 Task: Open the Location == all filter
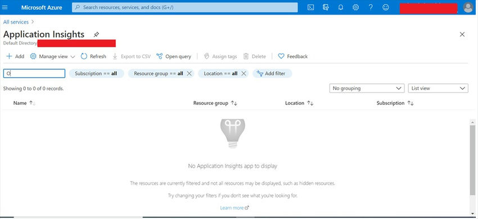tap(220, 74)
